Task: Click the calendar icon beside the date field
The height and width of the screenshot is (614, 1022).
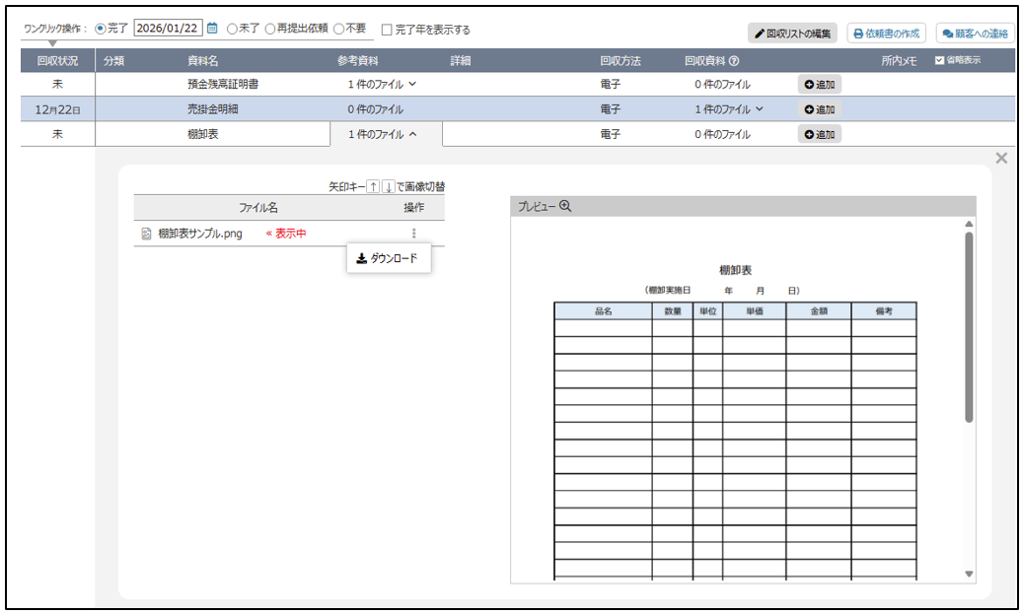Action: pos(212,29)
